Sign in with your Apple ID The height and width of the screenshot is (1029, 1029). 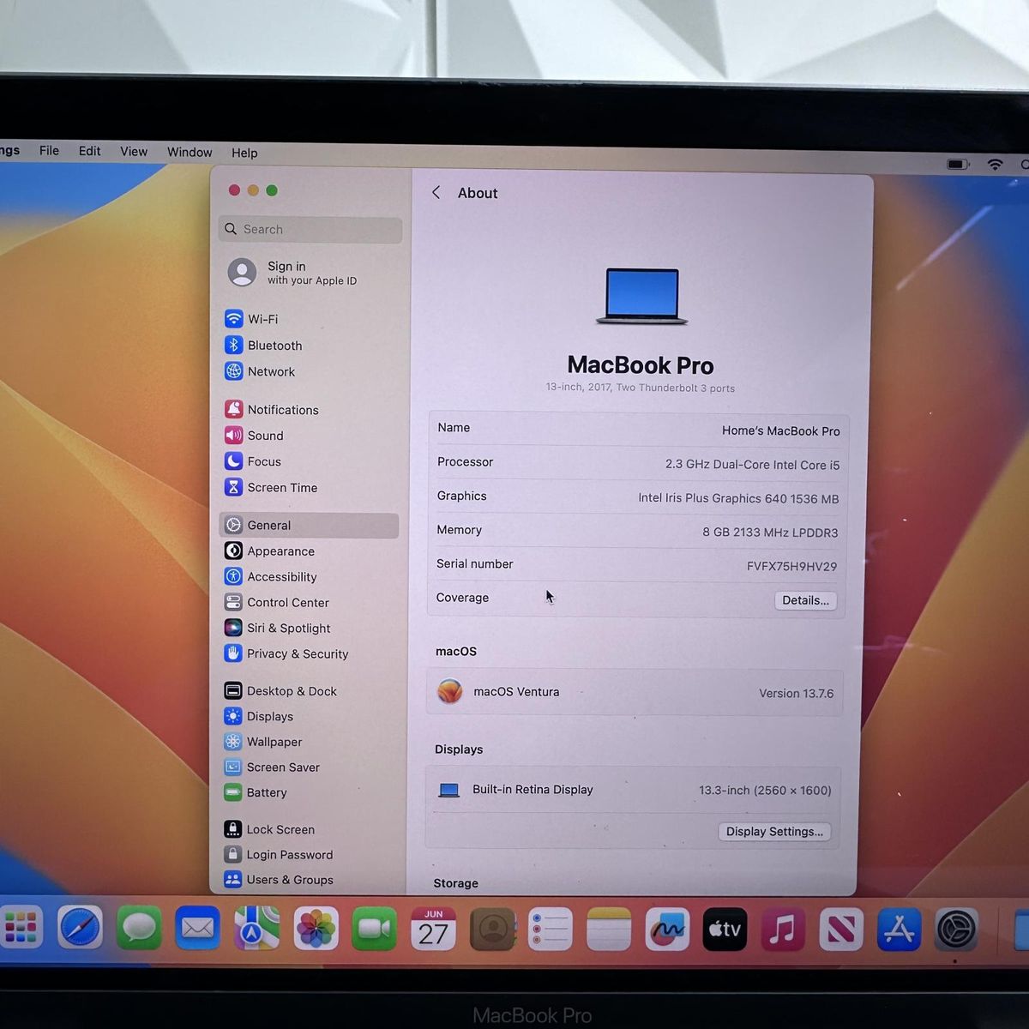[x=293, y=273]
